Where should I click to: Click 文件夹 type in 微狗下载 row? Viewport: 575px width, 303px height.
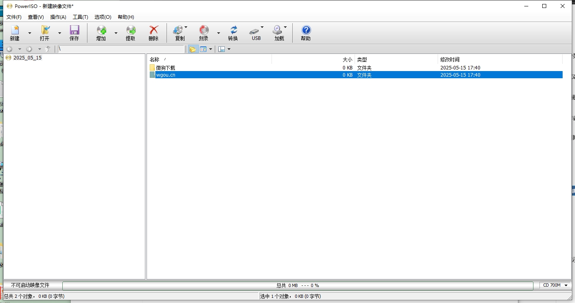[x=364, y=68]
